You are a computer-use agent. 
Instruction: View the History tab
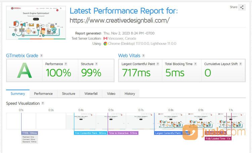[x=130, y=94]
